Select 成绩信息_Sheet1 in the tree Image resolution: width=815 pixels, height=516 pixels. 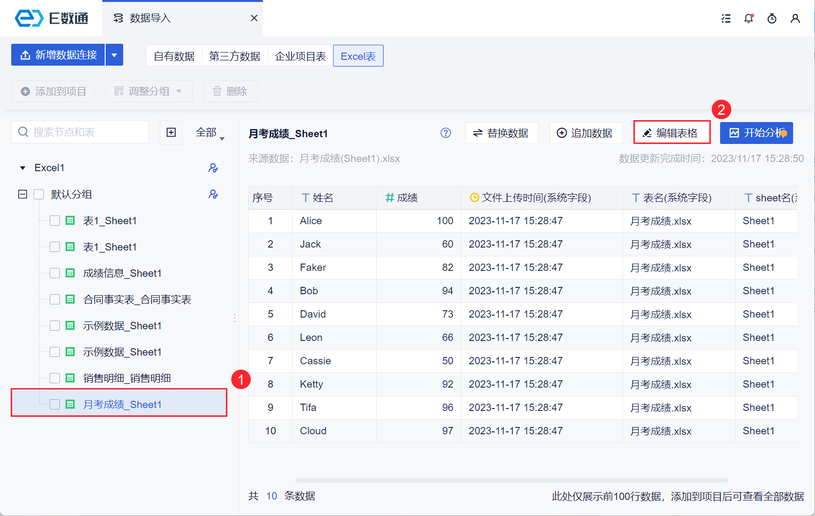coord(122,273)
